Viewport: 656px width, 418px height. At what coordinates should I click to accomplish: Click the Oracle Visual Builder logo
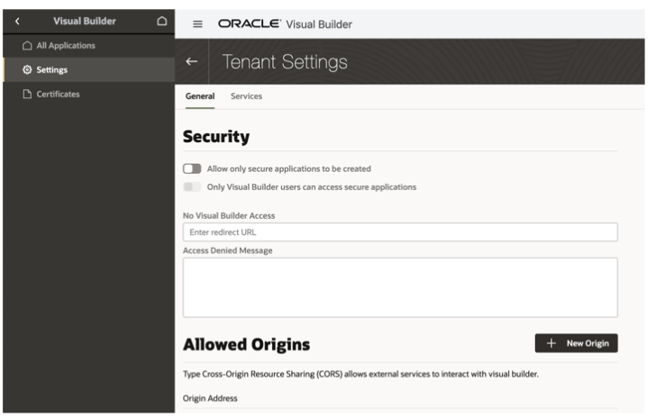tap(285, 24)
